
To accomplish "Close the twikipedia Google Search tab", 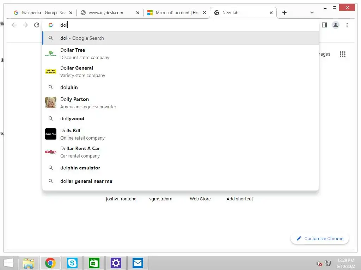I will point(71,13).
